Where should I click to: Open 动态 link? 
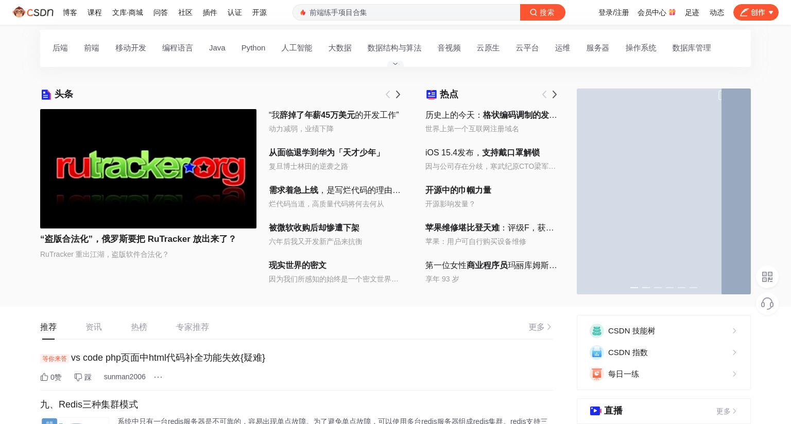coord(717,12)
